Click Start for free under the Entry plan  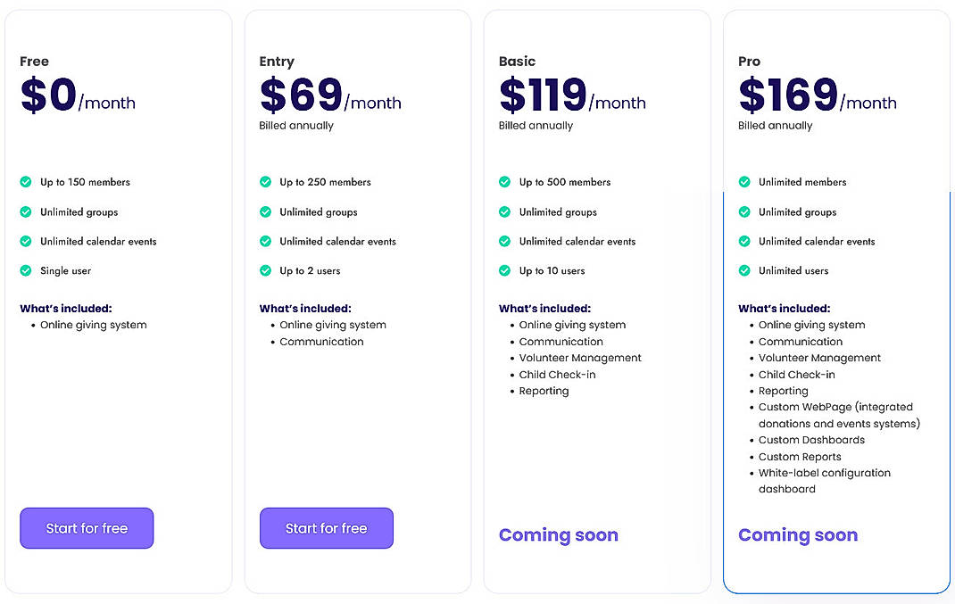point(327,528)
